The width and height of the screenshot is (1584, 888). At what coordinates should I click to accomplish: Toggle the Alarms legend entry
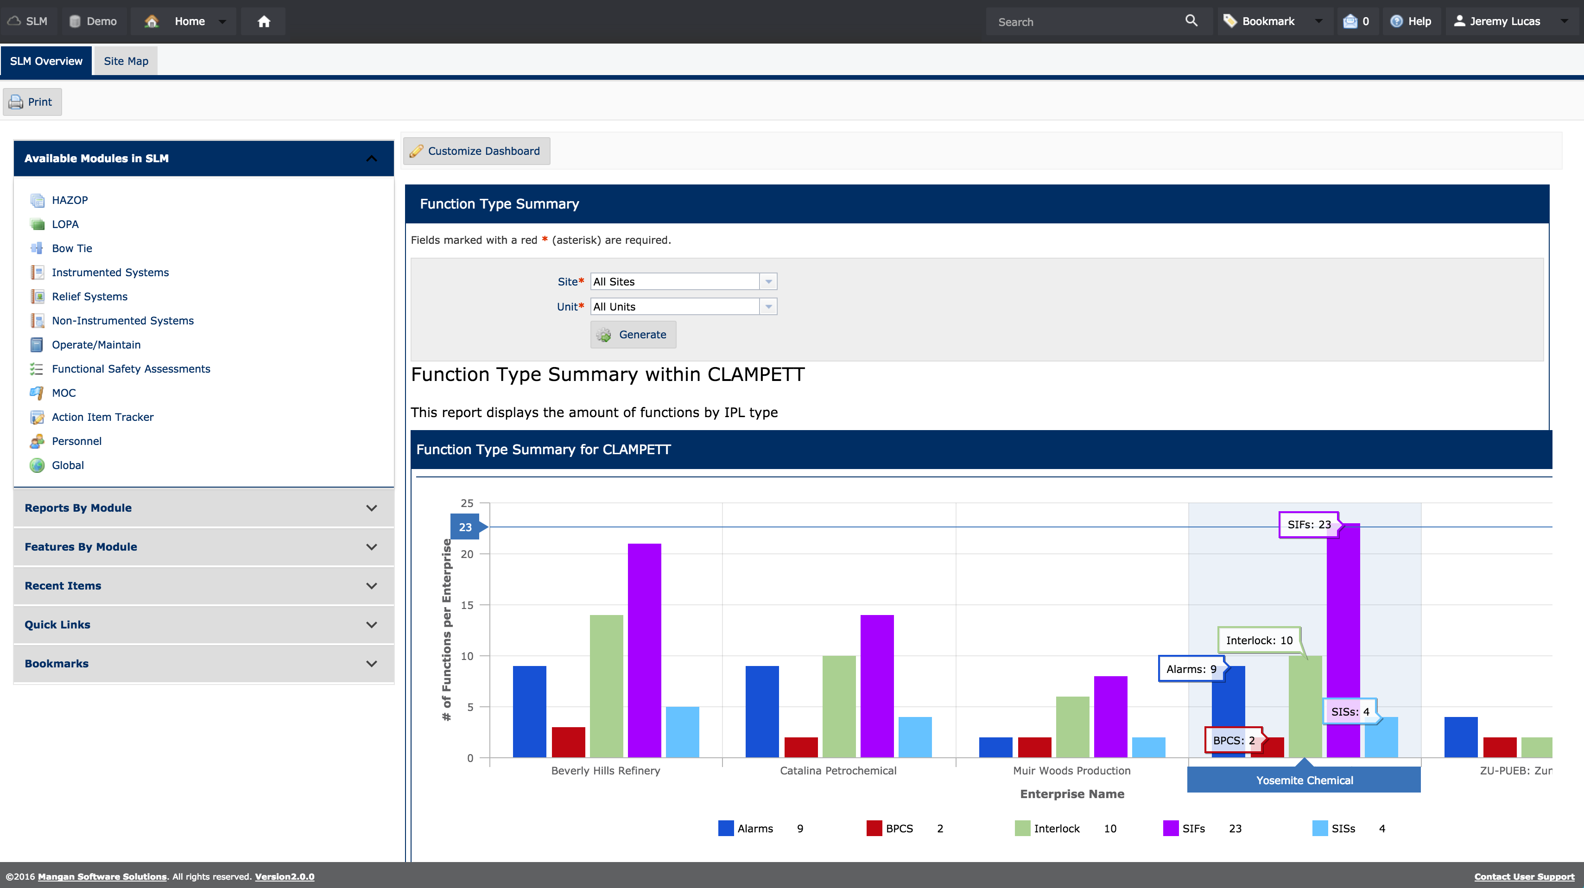click(x=754, y=828)
